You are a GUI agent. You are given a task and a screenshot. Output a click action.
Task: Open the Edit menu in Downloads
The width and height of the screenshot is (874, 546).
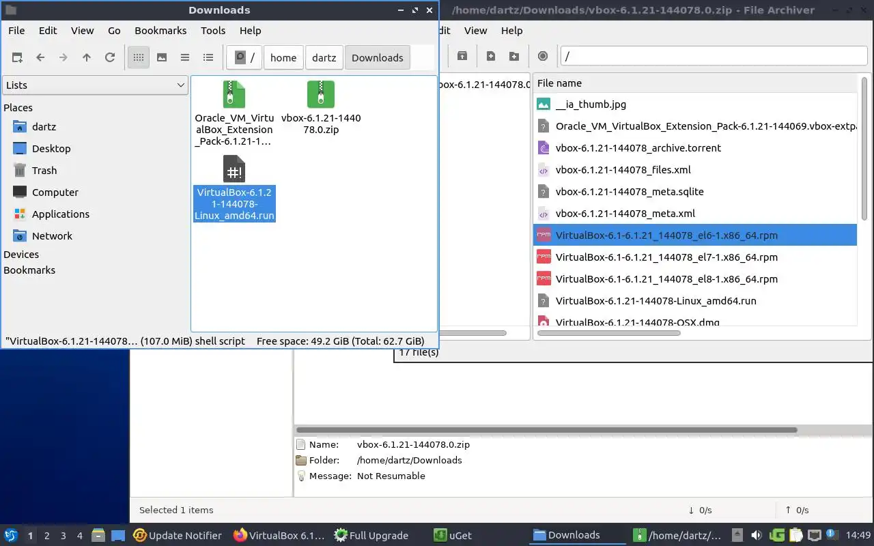[48, 30]
